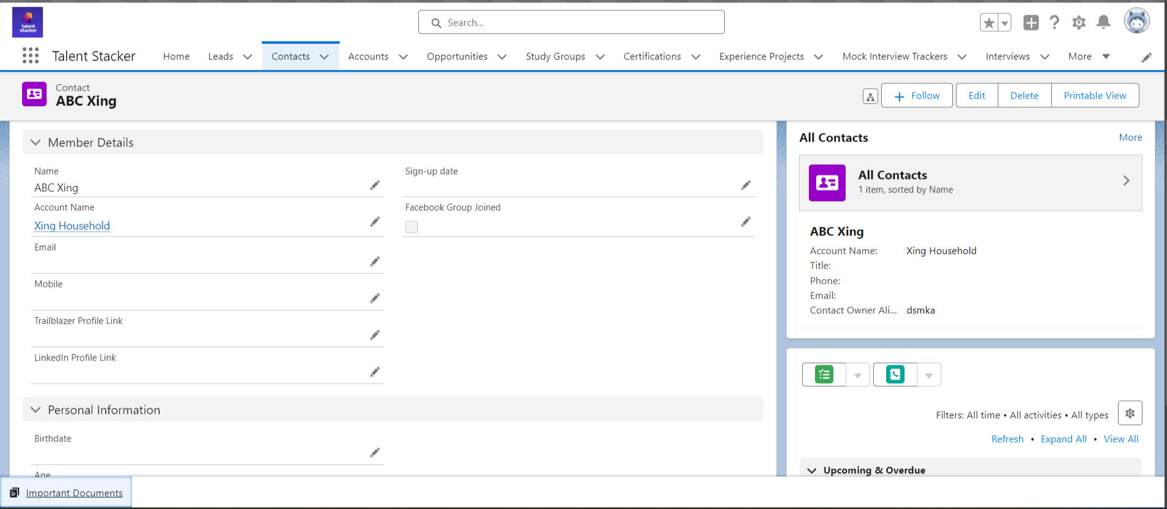Screen dimensions: 1167x509
Task: Open the Global Actions plus icon
Action: [1031, 23]
